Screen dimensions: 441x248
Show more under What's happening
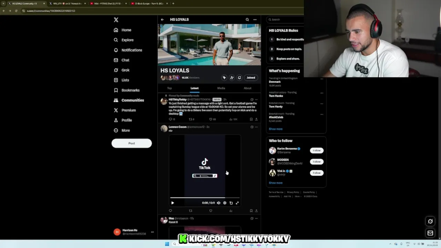point(276,129)
